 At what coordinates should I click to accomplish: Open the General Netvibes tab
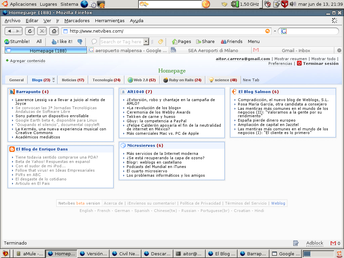click(16, 80)
